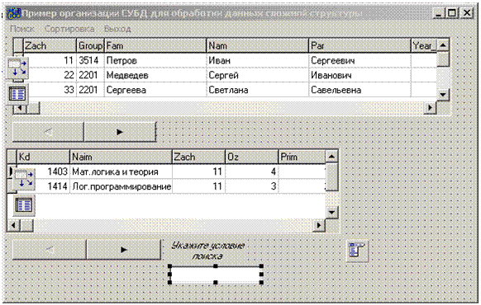Select the lower Table component icon

[x=24, y=205]
